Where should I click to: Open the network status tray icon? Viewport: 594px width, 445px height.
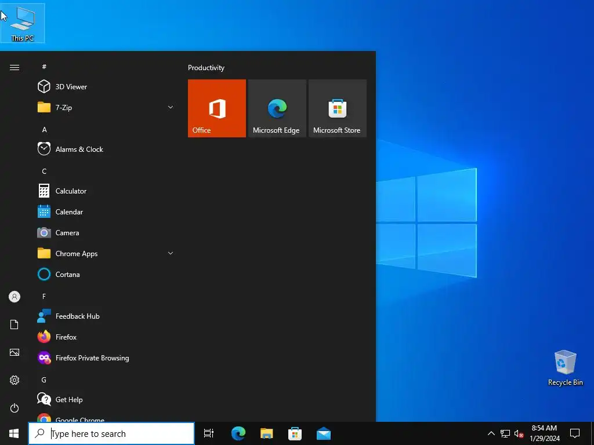click(x=505, y=433)
